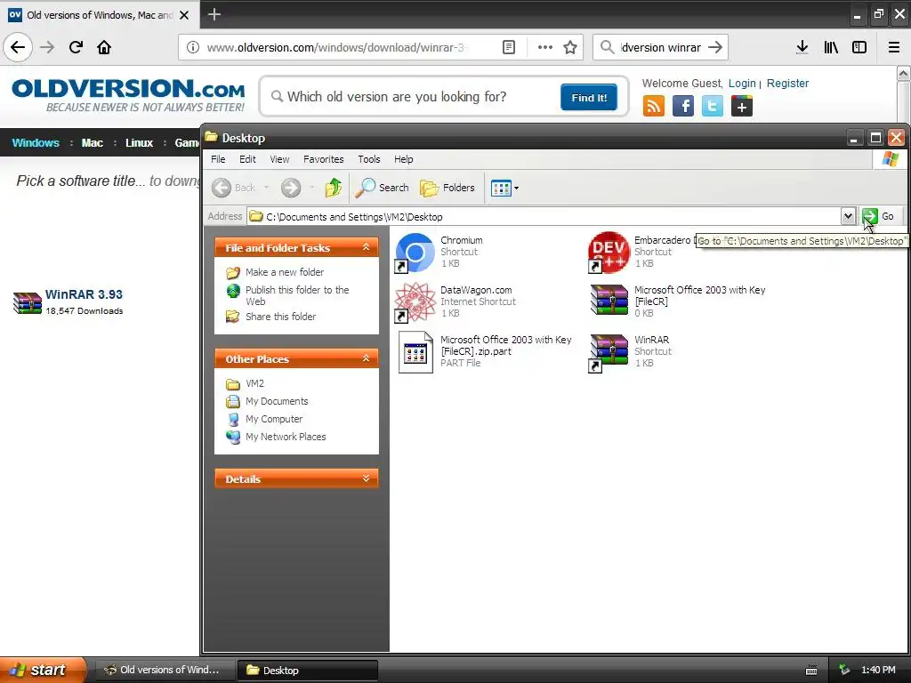Switch to the Old versions of Wind... taskbar item

pos(164,670)
